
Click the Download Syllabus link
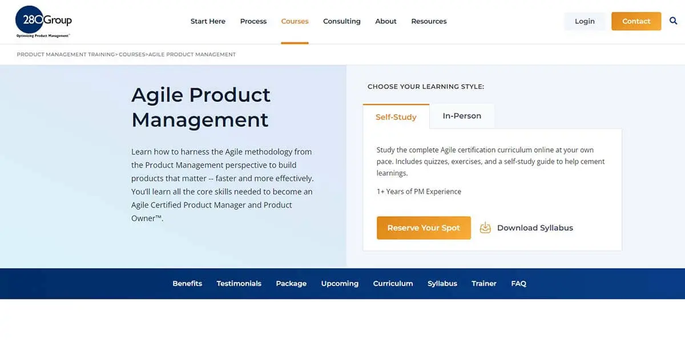coord(535,227)
